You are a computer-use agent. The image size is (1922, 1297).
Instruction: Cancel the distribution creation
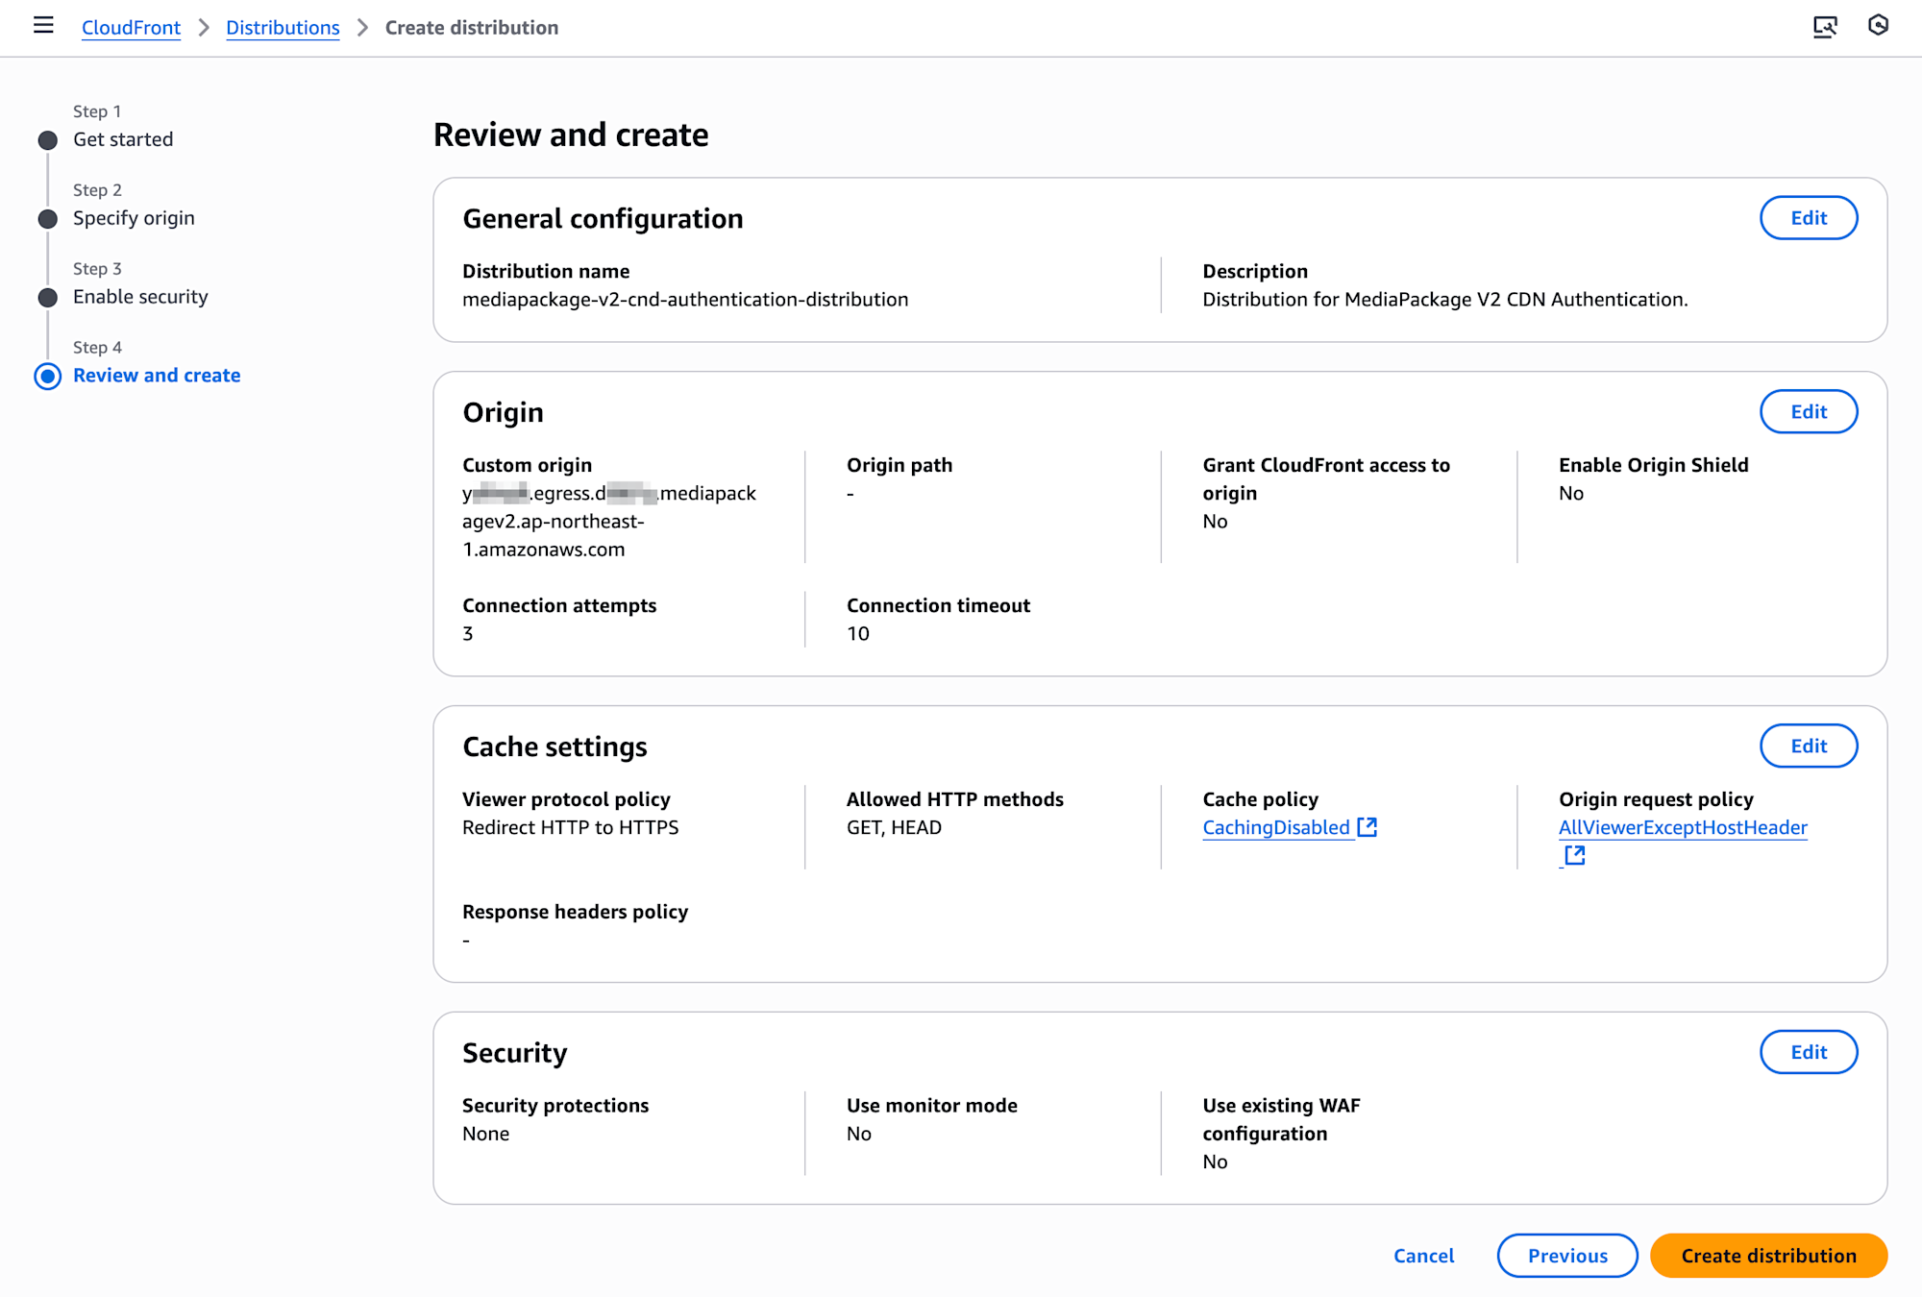(x=1423, y=1256)
